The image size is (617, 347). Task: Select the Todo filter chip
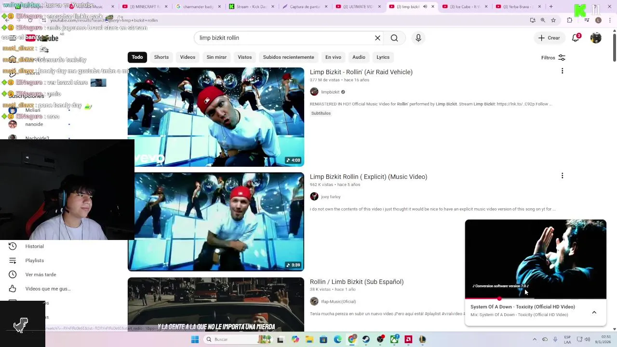[137, 57]
